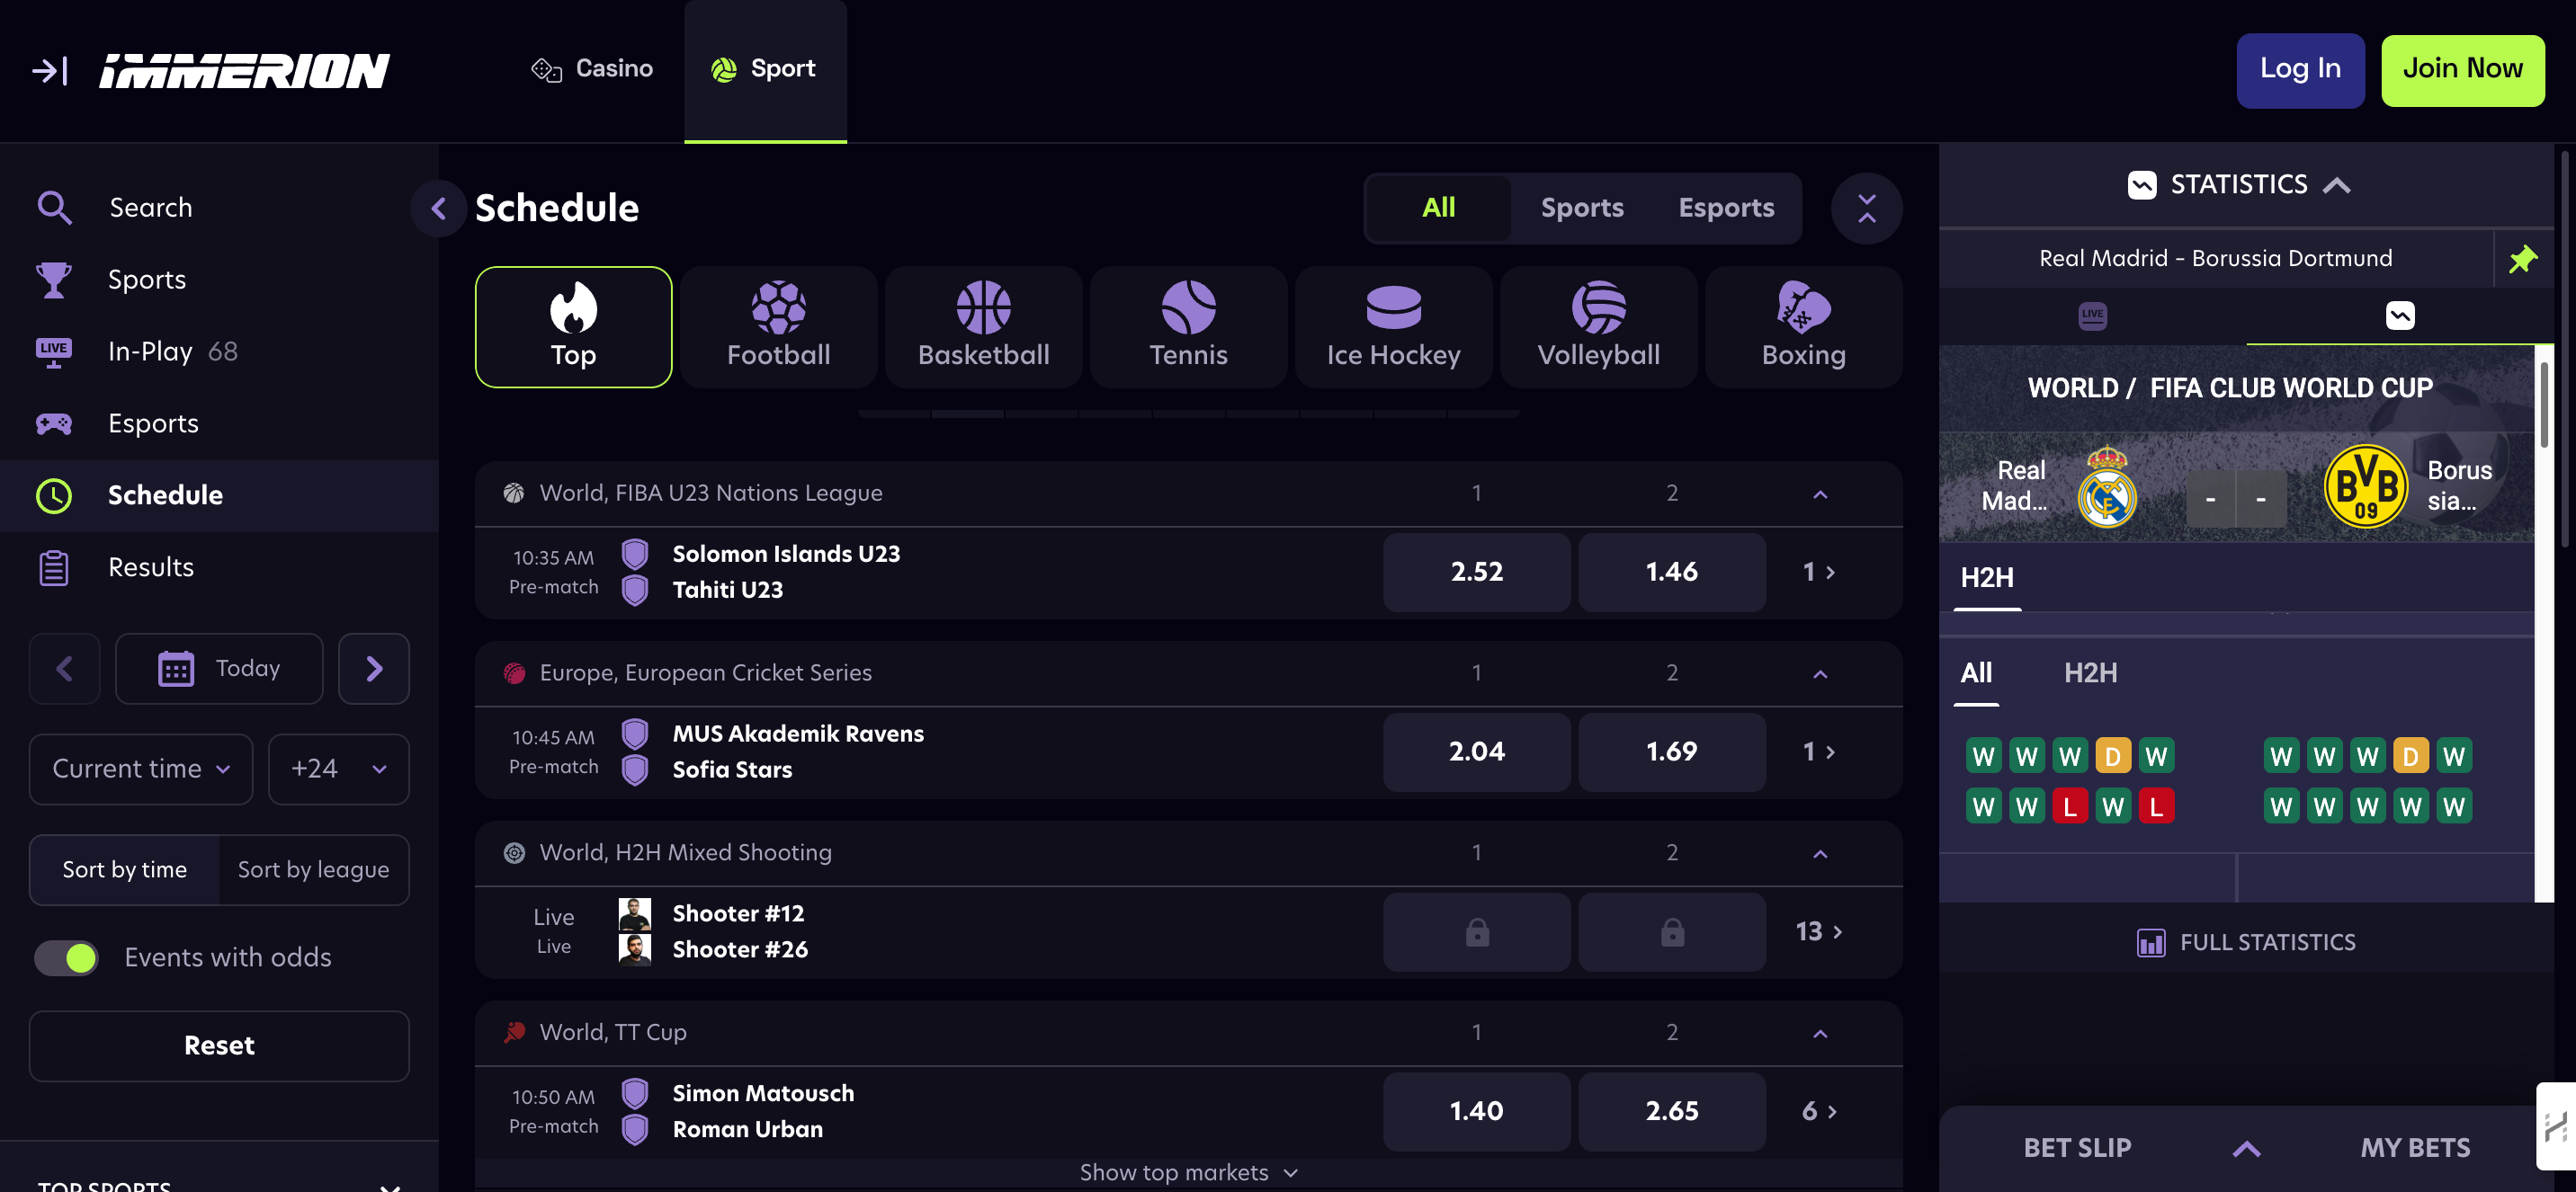
Task: Open the Schedule sidebar item
Action: (x=219, y=494)
